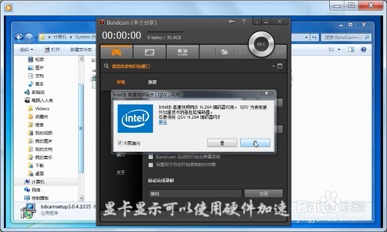Select 电脑人人有 user folder

(39, 100)
